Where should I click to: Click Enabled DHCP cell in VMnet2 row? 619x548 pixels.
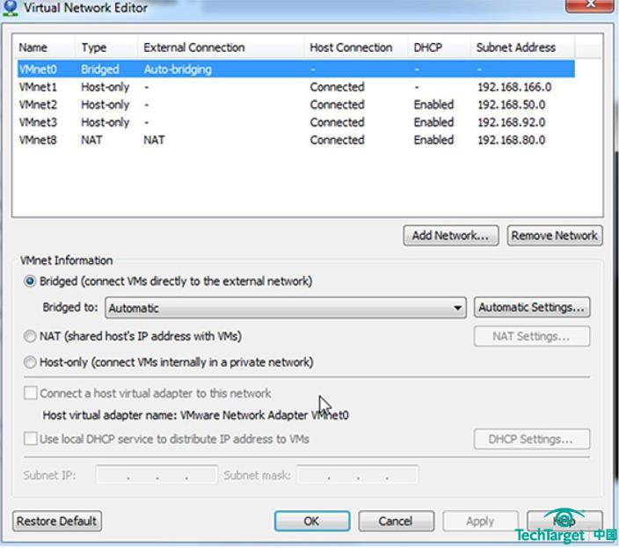[x=433, y=105]
